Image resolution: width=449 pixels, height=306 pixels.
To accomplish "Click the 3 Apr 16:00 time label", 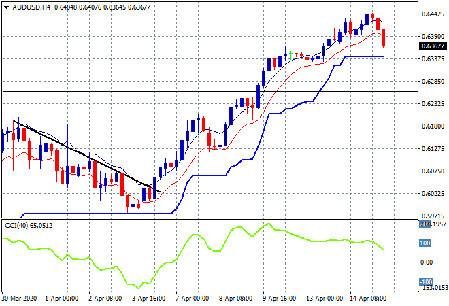I will (148, 299).
